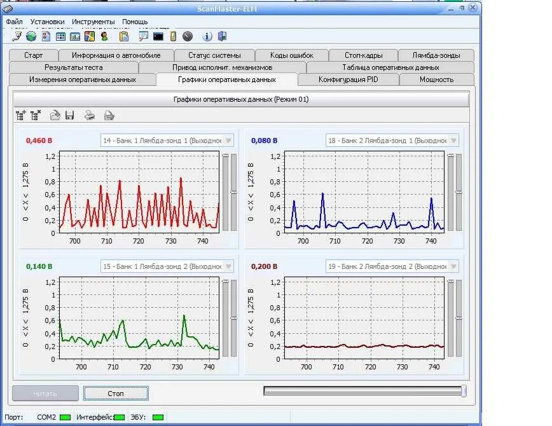Image resolution: width=552 pixels, height=426 pixels.
Task: Open the PID dropdown showing 15 - Банк 1 Лямбда-зонд 2
Action: coord(167,266)
